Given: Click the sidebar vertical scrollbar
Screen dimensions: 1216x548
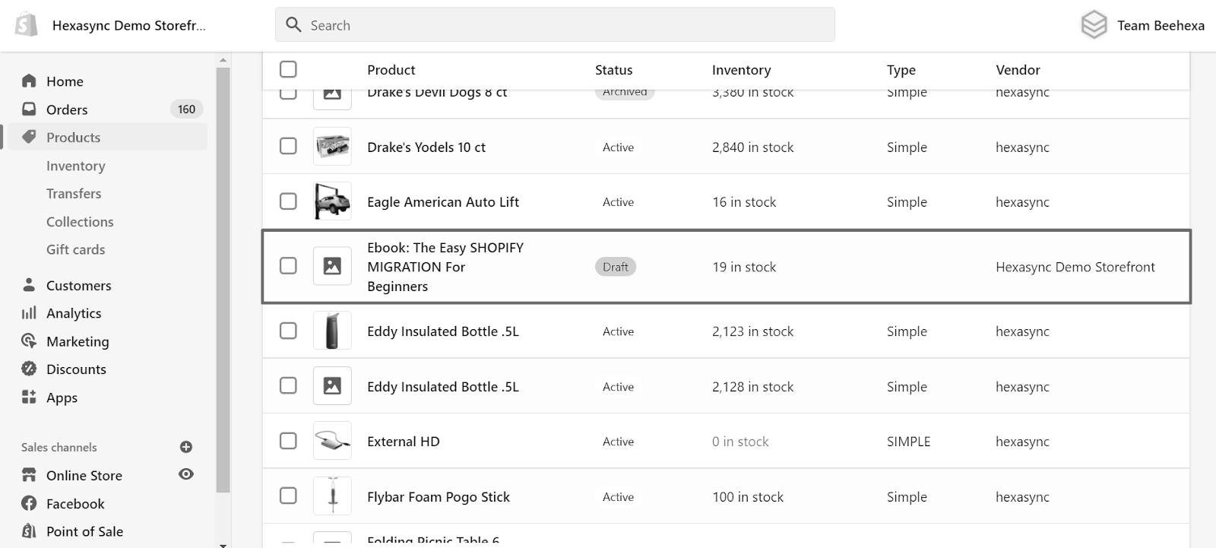Looking at the screenshot, I should point(223,281).
